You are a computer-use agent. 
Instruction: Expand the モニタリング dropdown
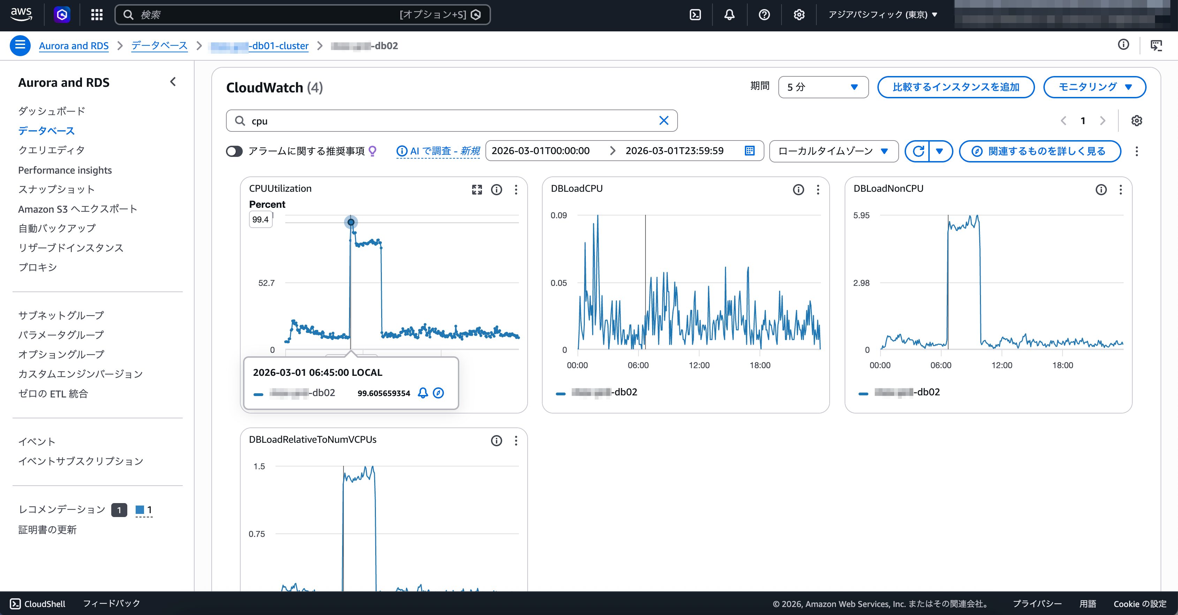(1094, 87)
